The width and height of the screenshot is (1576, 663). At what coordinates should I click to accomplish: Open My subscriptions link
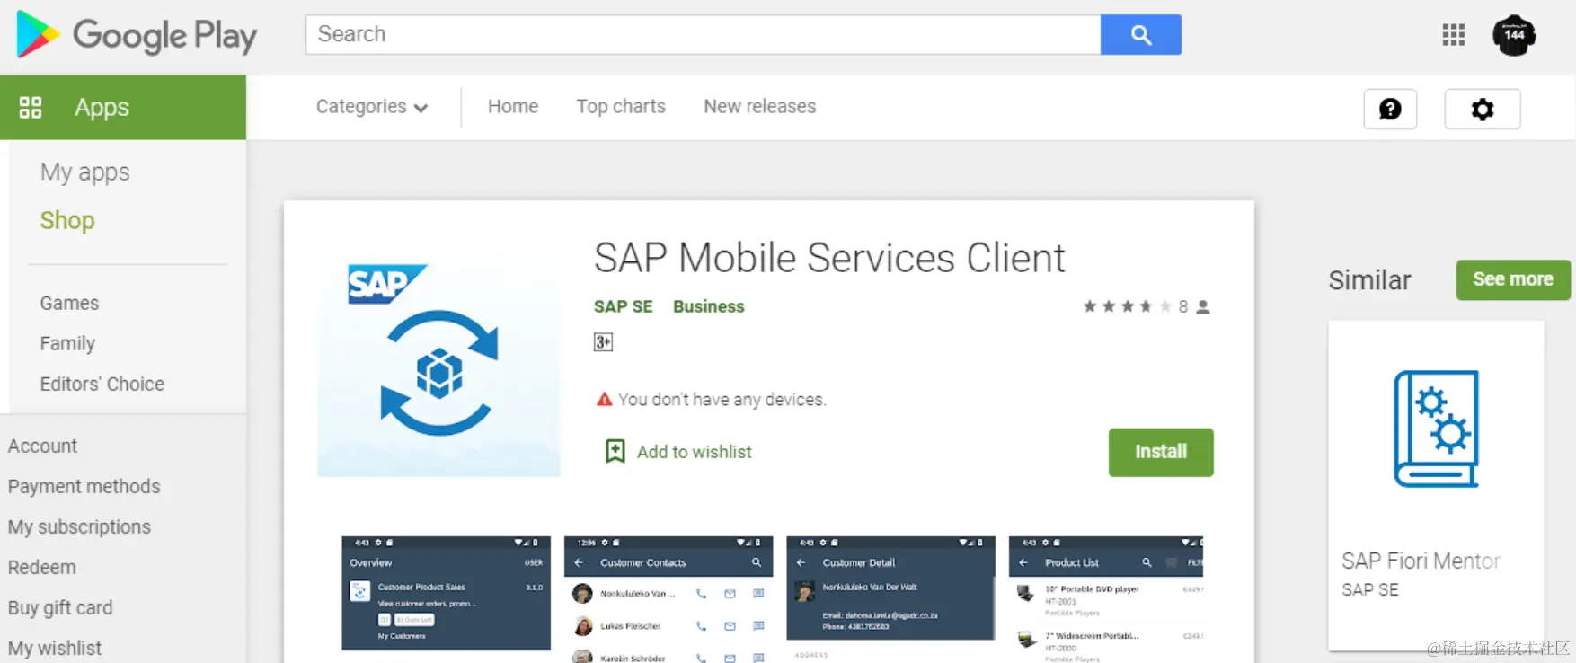(x=79, y=526)
